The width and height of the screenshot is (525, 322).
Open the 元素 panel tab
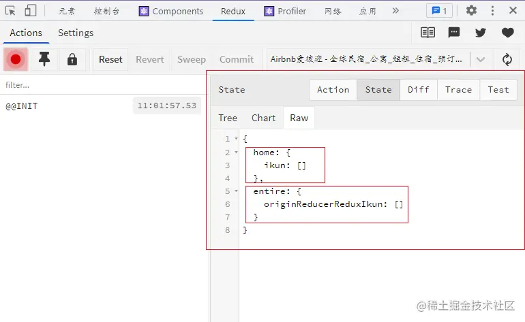[x=67, y=11]
